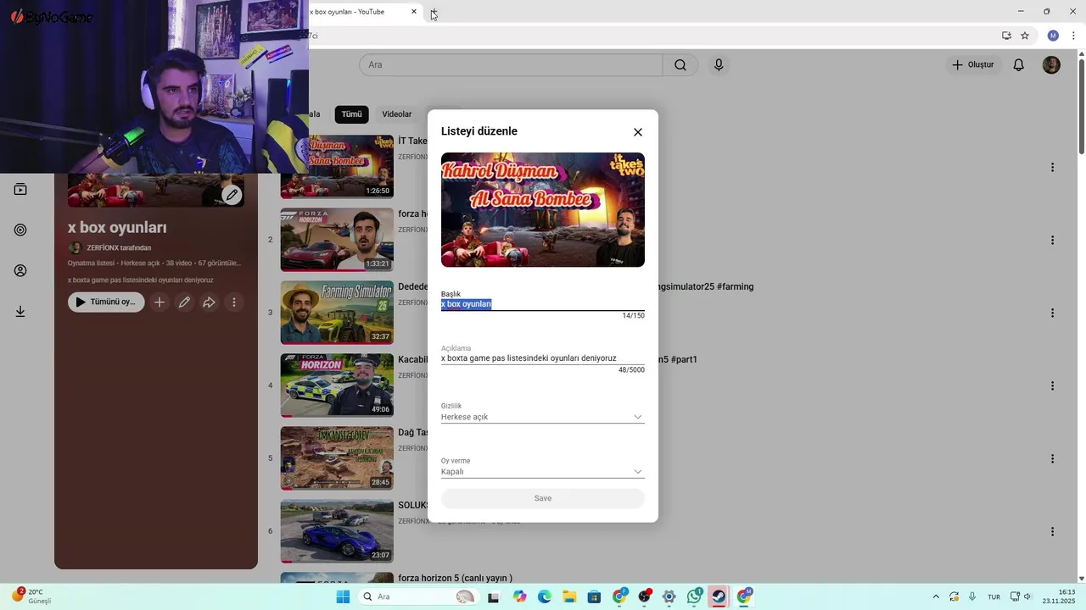Bookmark this page with star icon
This screenshot has height=610, width=1086.
(1025, 36)
